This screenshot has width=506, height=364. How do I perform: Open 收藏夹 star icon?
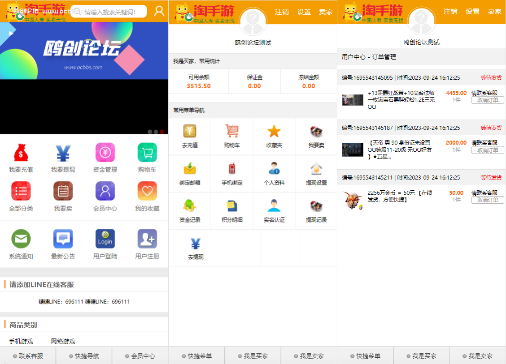click(x=274, y=131)
